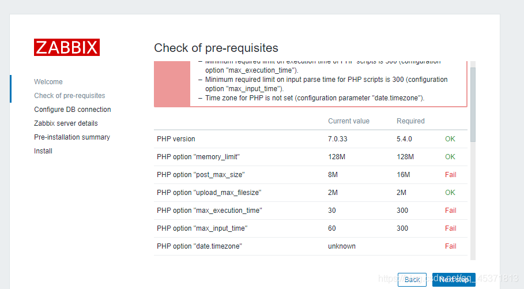524x289 pixels.
Task: Click the Back button
Action: pyautogui.click(x=412, y=280)
